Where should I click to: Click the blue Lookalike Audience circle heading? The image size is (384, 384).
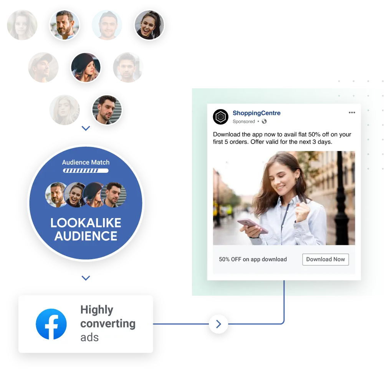click(86, 229)
